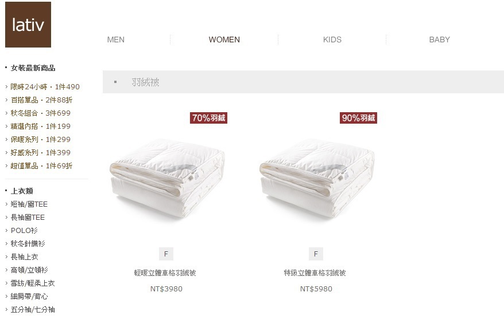The width and height of the screenshot is (504, 316).
Task: Open the MEN tab
Action: click(x=116, y=39)
